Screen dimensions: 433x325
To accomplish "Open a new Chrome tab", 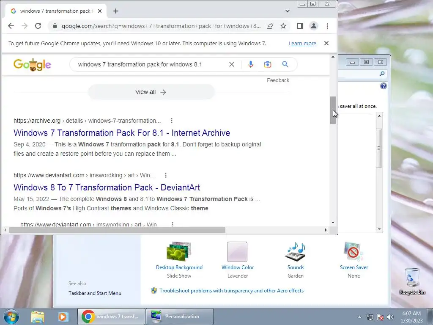I will (116, 11).
